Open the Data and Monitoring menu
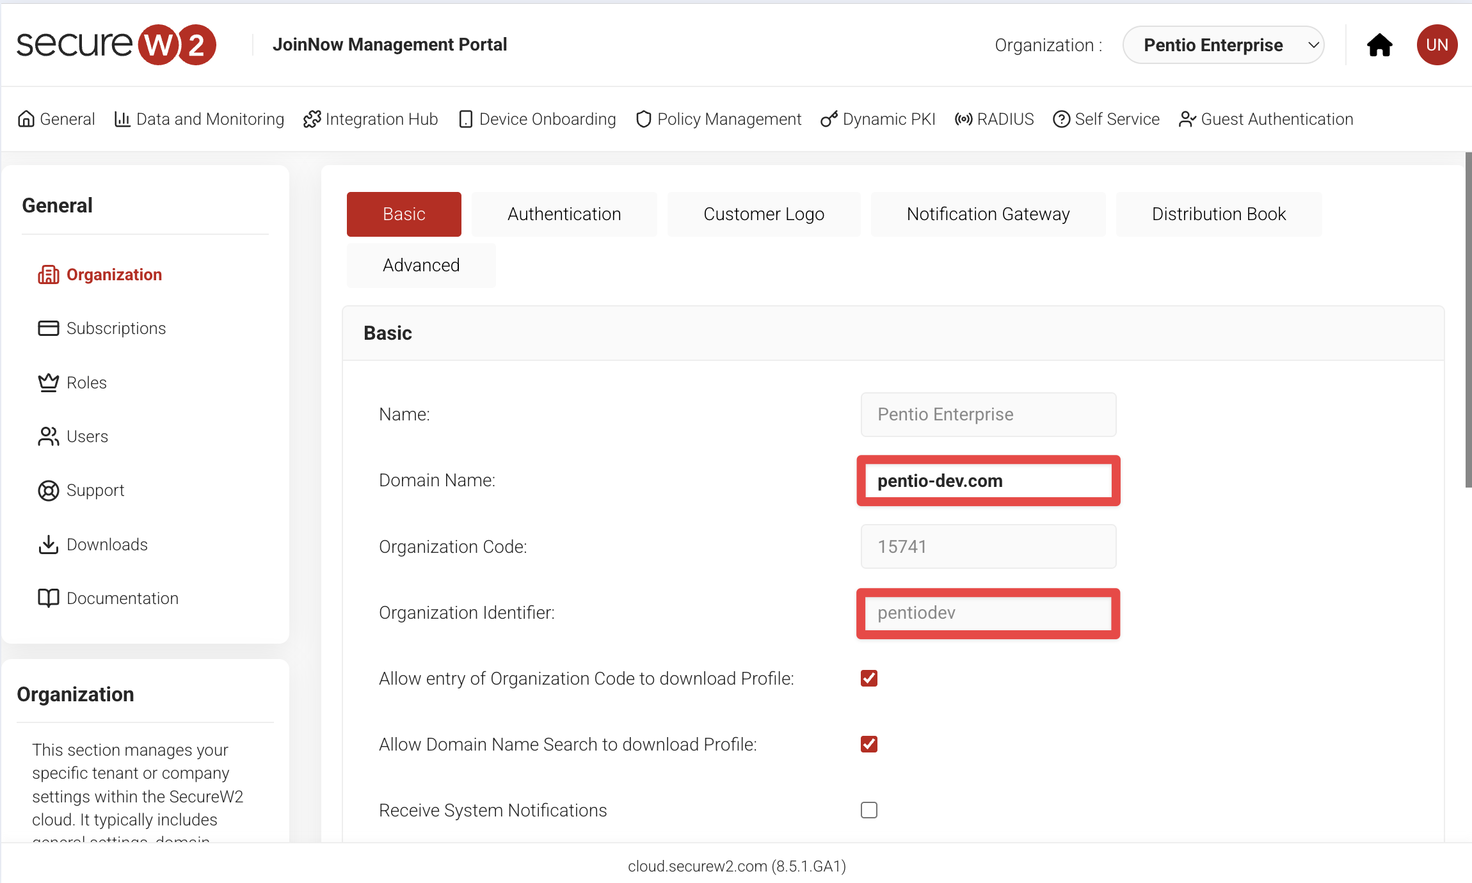Image resolution: width=1472 pixels, height=883 pixels. tap(199, 119)
